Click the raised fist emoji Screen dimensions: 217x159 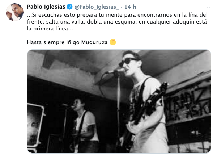click(x=112, y=42)
